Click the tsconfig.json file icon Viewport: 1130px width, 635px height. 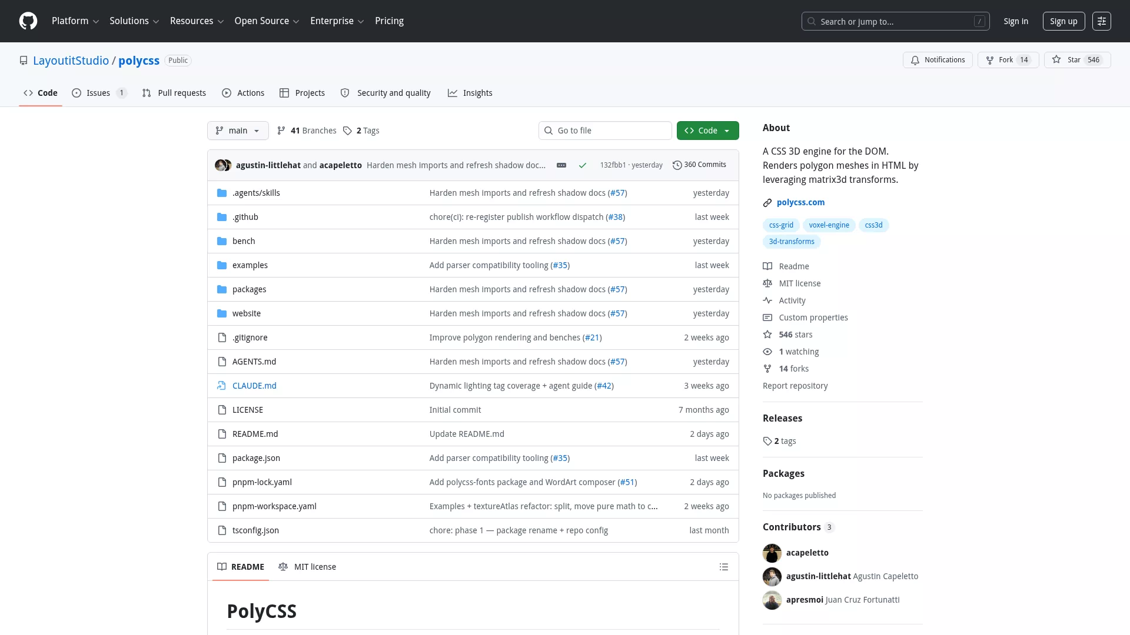coord(222,530)
